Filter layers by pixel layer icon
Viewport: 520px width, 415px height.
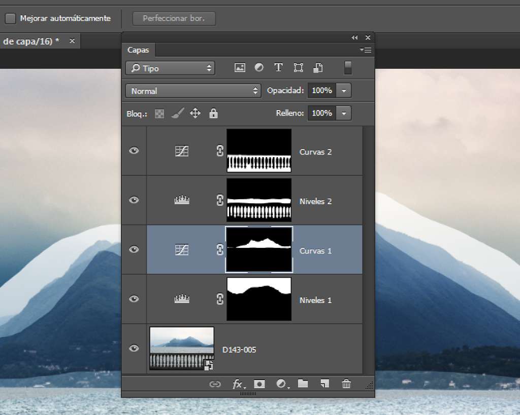240,68
